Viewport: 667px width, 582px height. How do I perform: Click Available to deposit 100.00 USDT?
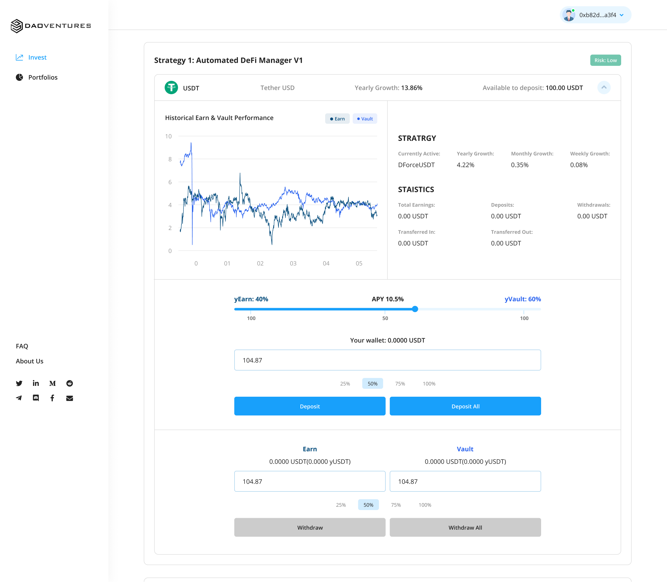pyautogui.click(x=532, y=88)
